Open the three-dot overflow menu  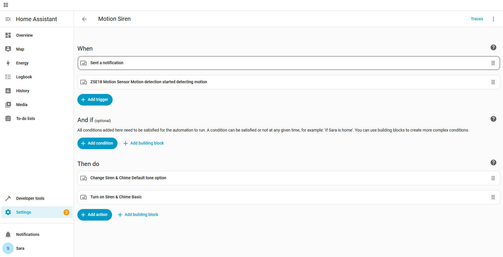click(x=493, y=19)
